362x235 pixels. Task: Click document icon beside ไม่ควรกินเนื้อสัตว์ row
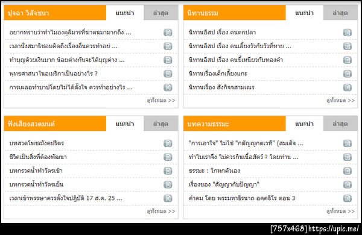[348, 157]
